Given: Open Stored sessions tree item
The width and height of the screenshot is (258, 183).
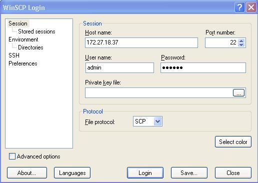Looking at the screenshot, I should click(x=36, y=31).
